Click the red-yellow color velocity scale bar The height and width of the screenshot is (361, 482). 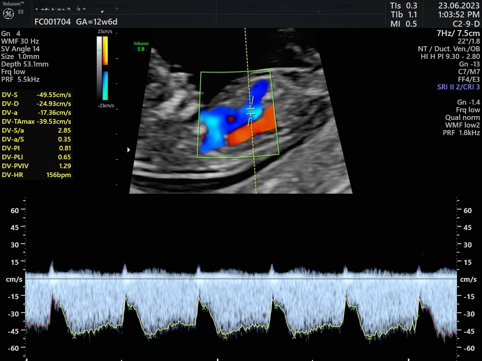(105, 50)
